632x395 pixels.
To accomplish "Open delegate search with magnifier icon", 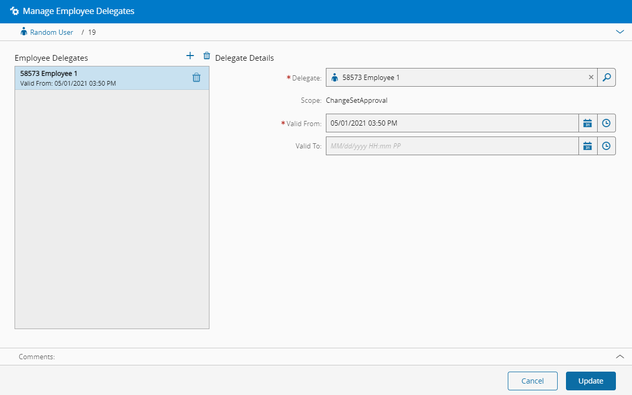I will [x=607, y=77].
